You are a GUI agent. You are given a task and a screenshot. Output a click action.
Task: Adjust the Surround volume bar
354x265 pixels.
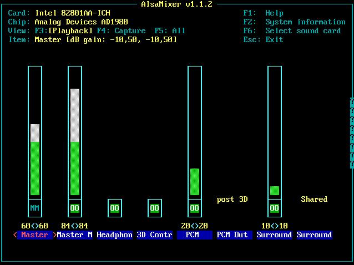pyautogui.click(x=275, y=133)
